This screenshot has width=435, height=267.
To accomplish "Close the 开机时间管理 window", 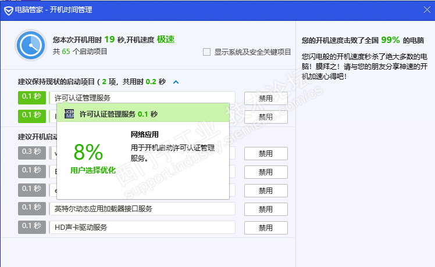I will coord(427,10).
